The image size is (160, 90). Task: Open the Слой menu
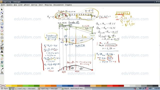(20, 5)
